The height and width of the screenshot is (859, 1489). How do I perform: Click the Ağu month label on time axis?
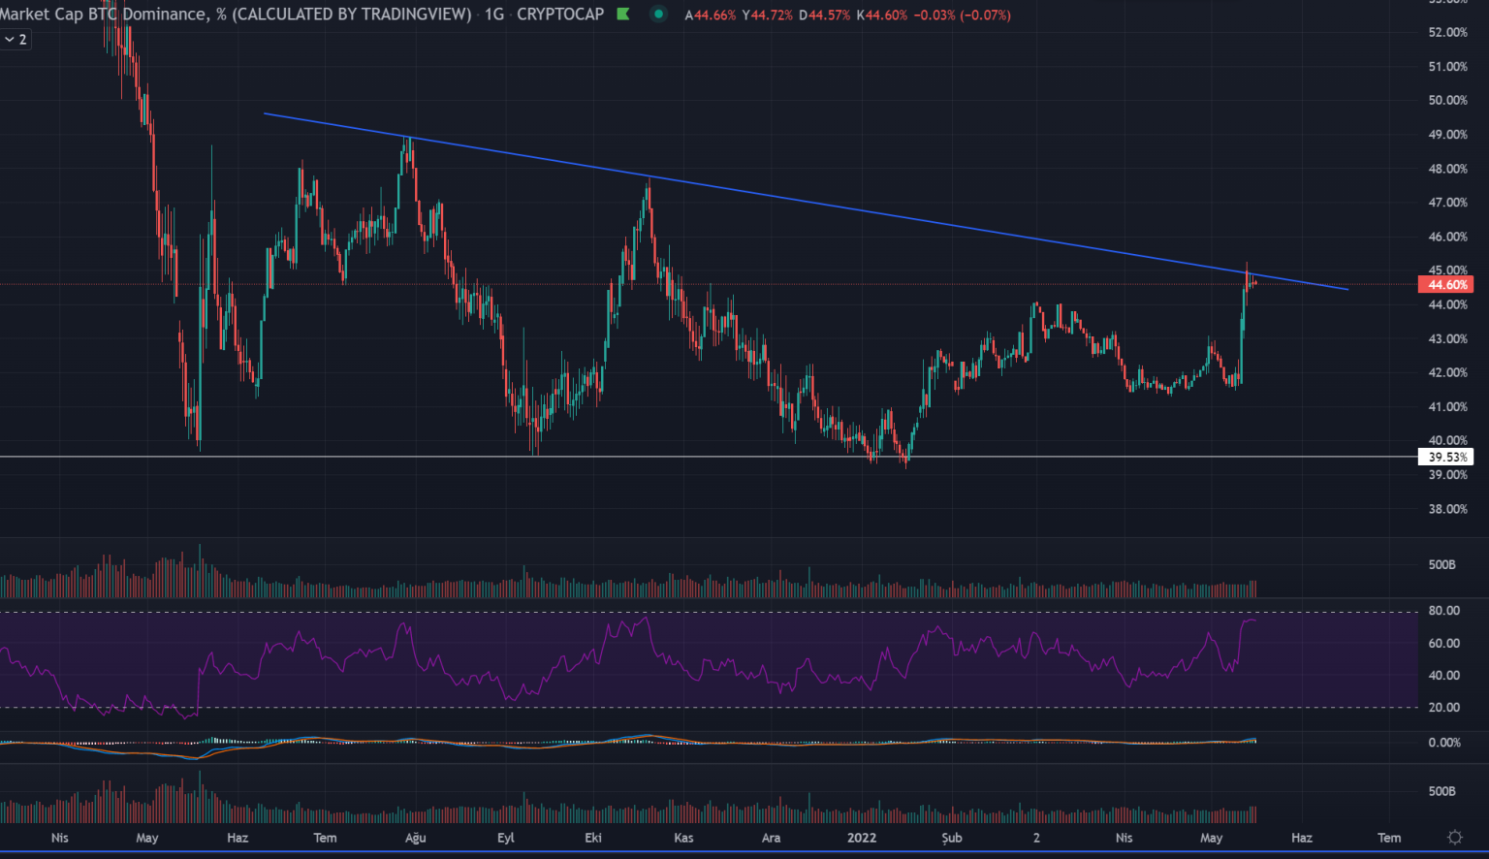[x=415, y=839]
